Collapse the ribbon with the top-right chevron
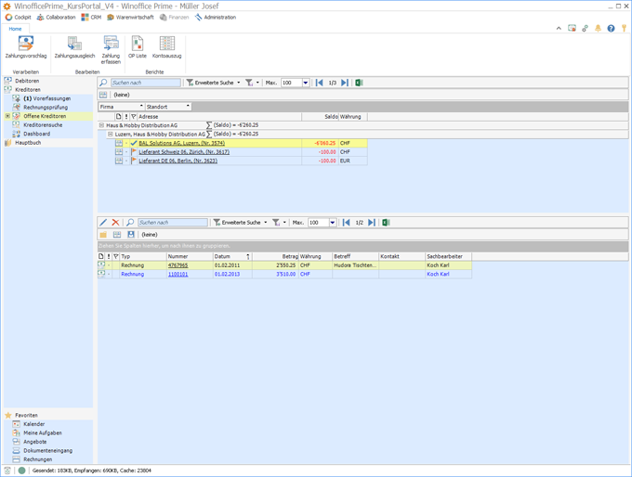Viewport: 632px width, 477px height. click(559, 28)
